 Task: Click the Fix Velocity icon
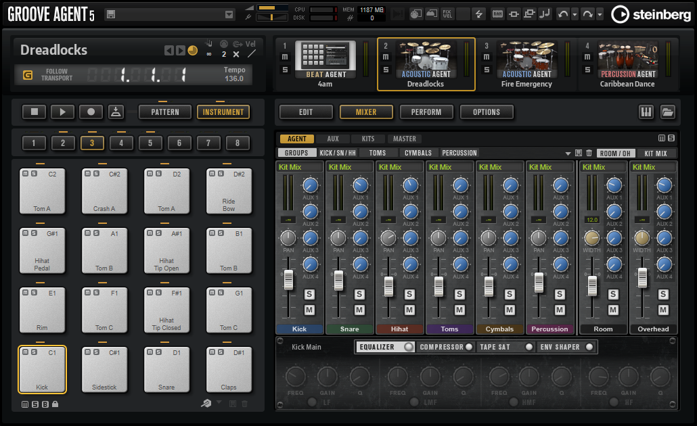447,14
